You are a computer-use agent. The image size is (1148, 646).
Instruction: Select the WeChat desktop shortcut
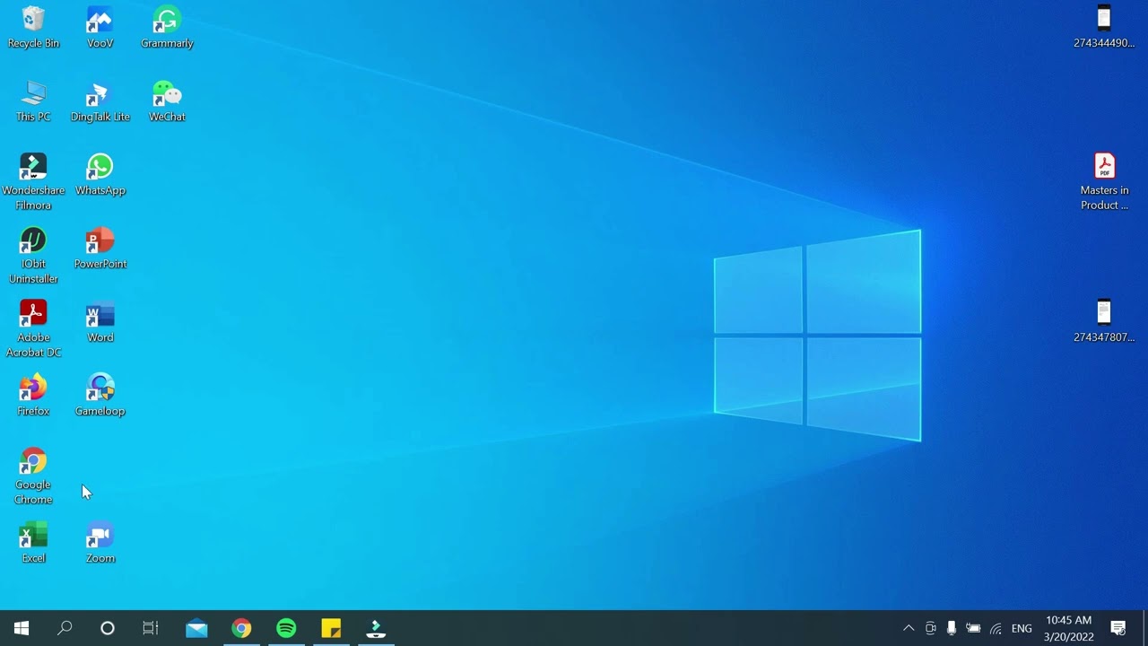(x=167, y=100)
